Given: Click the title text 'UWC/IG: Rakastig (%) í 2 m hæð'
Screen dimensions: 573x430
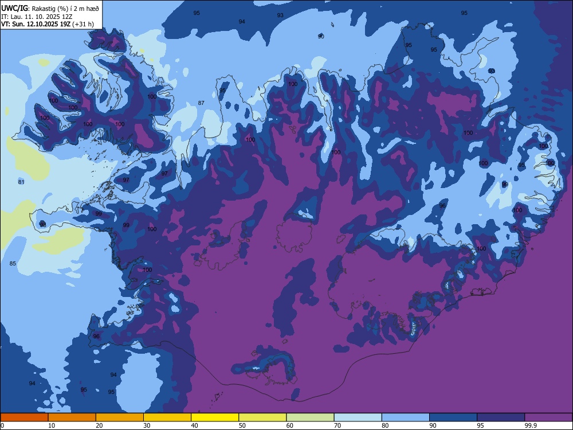Looking at the screenshot, I should 50,8.
